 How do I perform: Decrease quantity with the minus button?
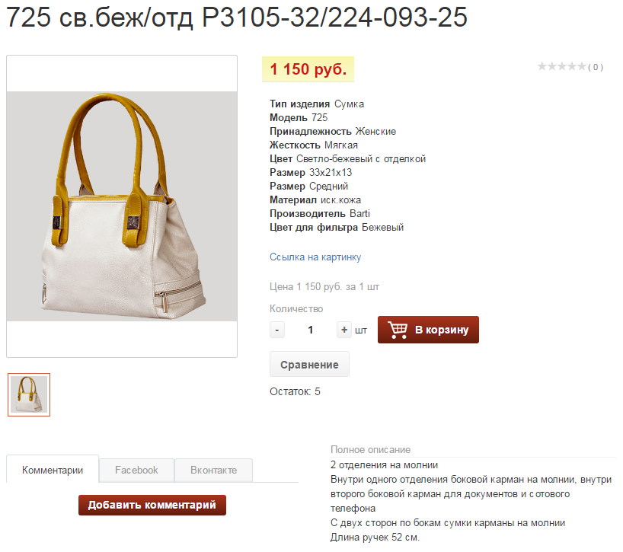click(277, 330)
